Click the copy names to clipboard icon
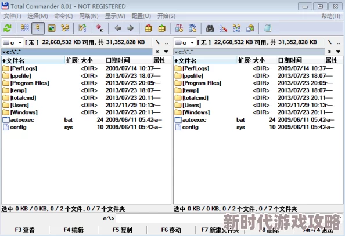The height and width of the screenshot is (236, 345). tap(250, 28)
